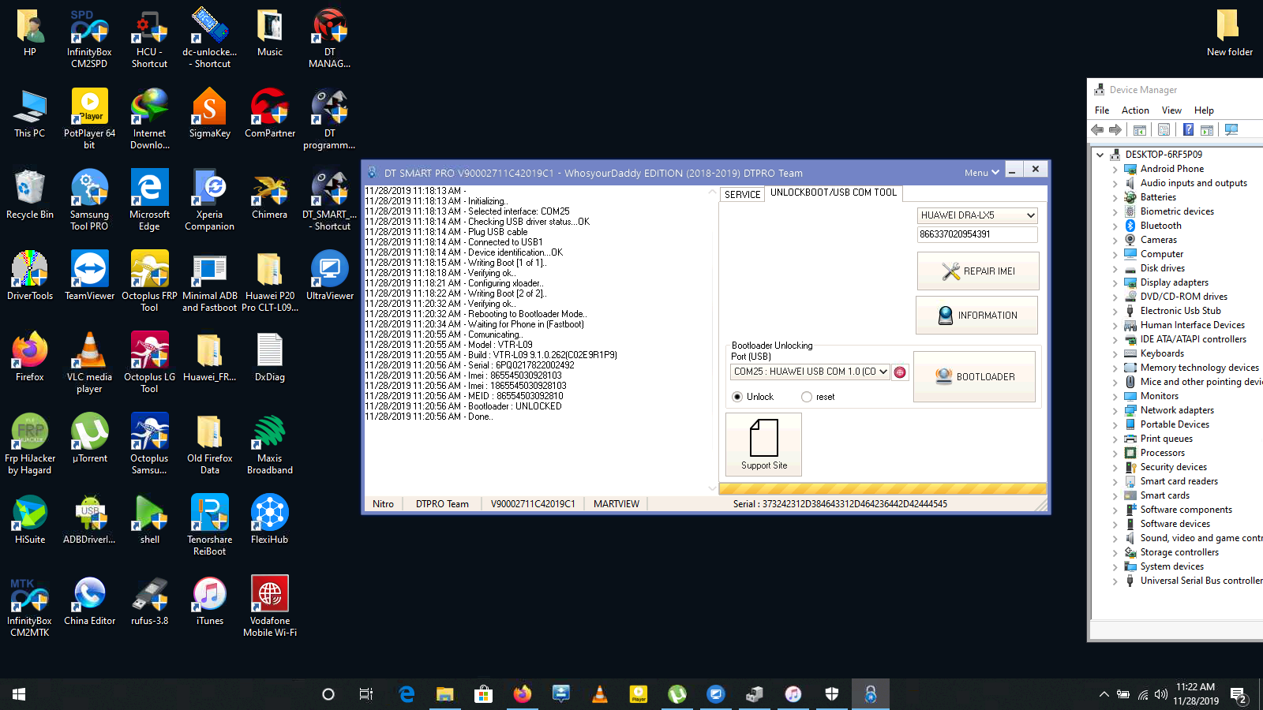1263x710 pixels.
Task: Open the DT Smart Pro Menu dropdown
Action: [981, 173]
